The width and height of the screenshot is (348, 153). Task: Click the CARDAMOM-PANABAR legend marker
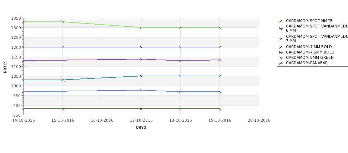coord(281,63)
